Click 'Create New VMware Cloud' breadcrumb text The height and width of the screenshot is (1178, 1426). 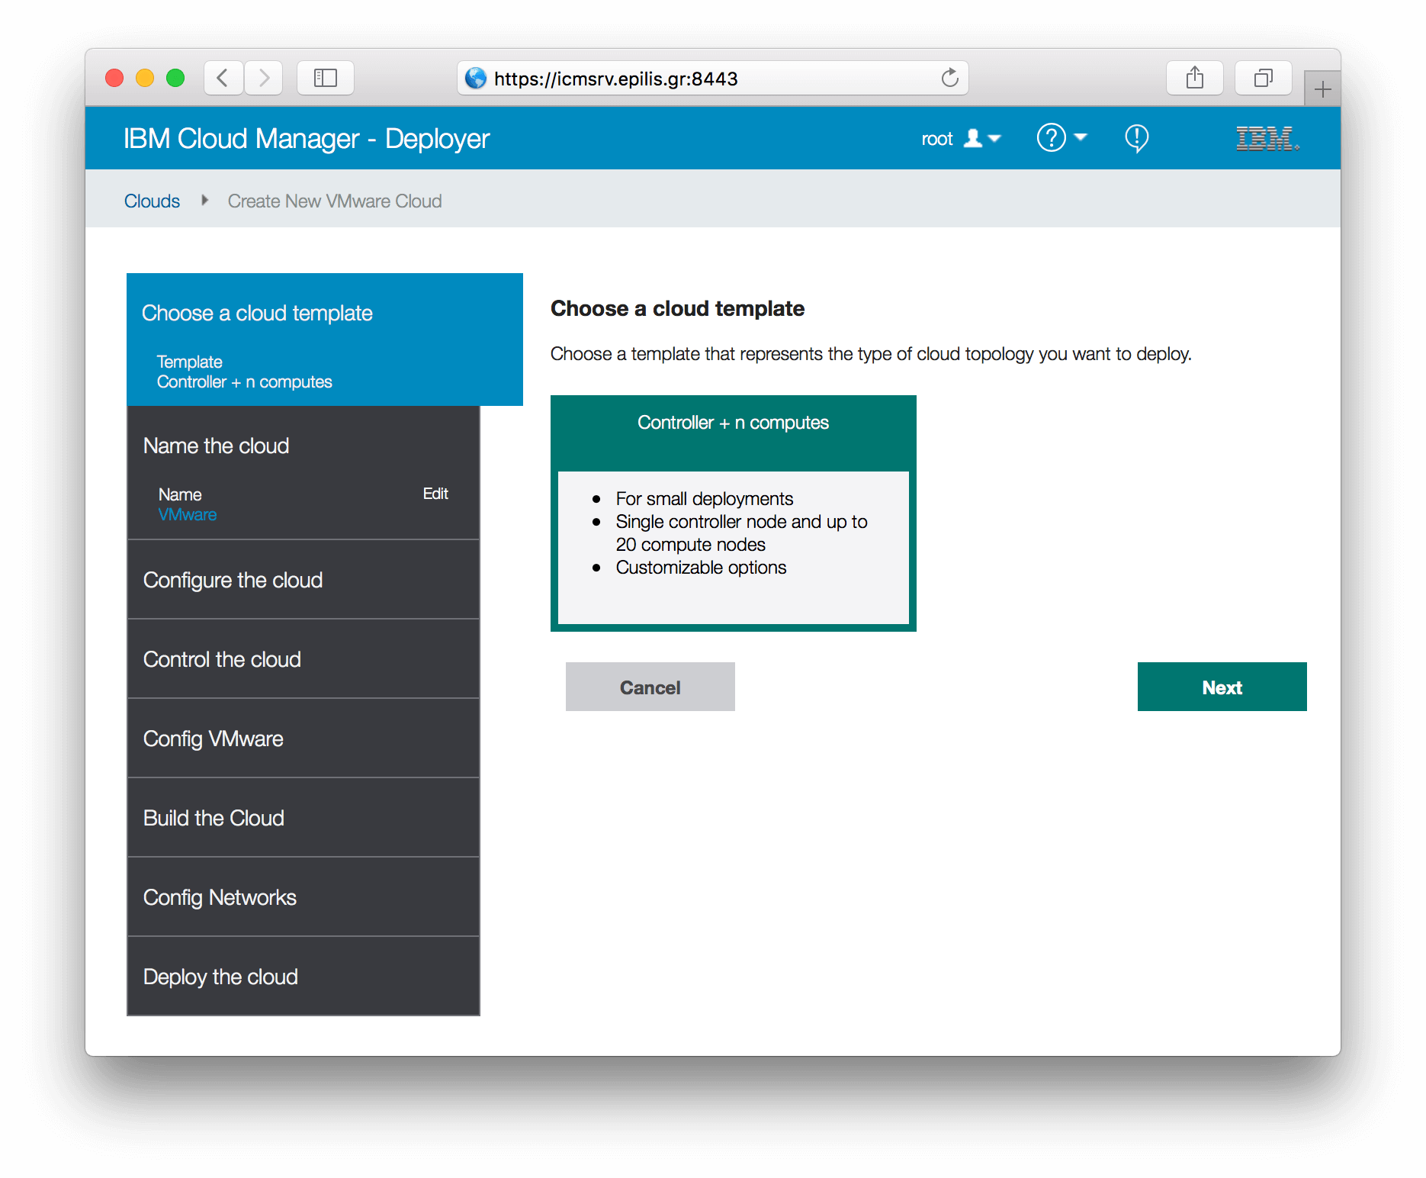(335, 201)
